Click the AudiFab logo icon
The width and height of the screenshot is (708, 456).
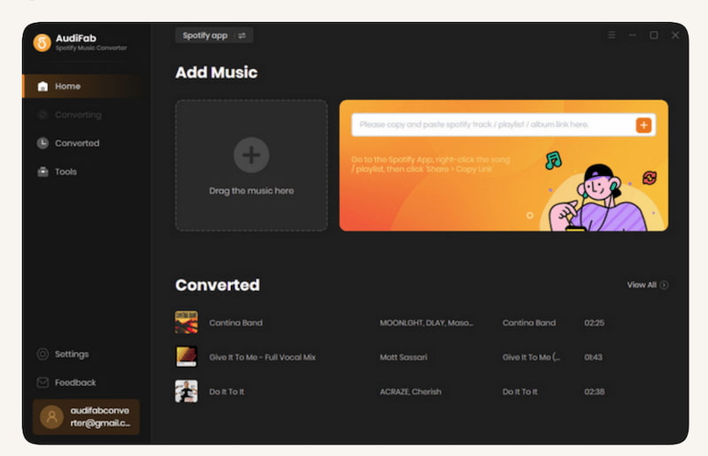[x=42, y=42]
